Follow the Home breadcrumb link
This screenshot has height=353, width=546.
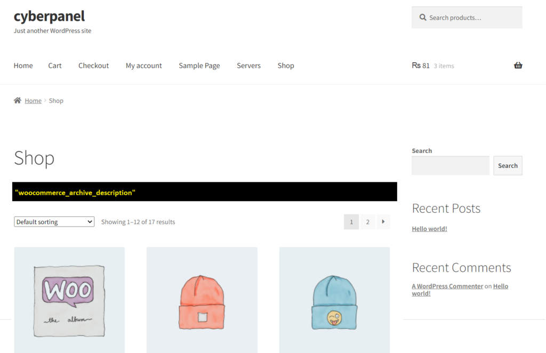[33, 101]
